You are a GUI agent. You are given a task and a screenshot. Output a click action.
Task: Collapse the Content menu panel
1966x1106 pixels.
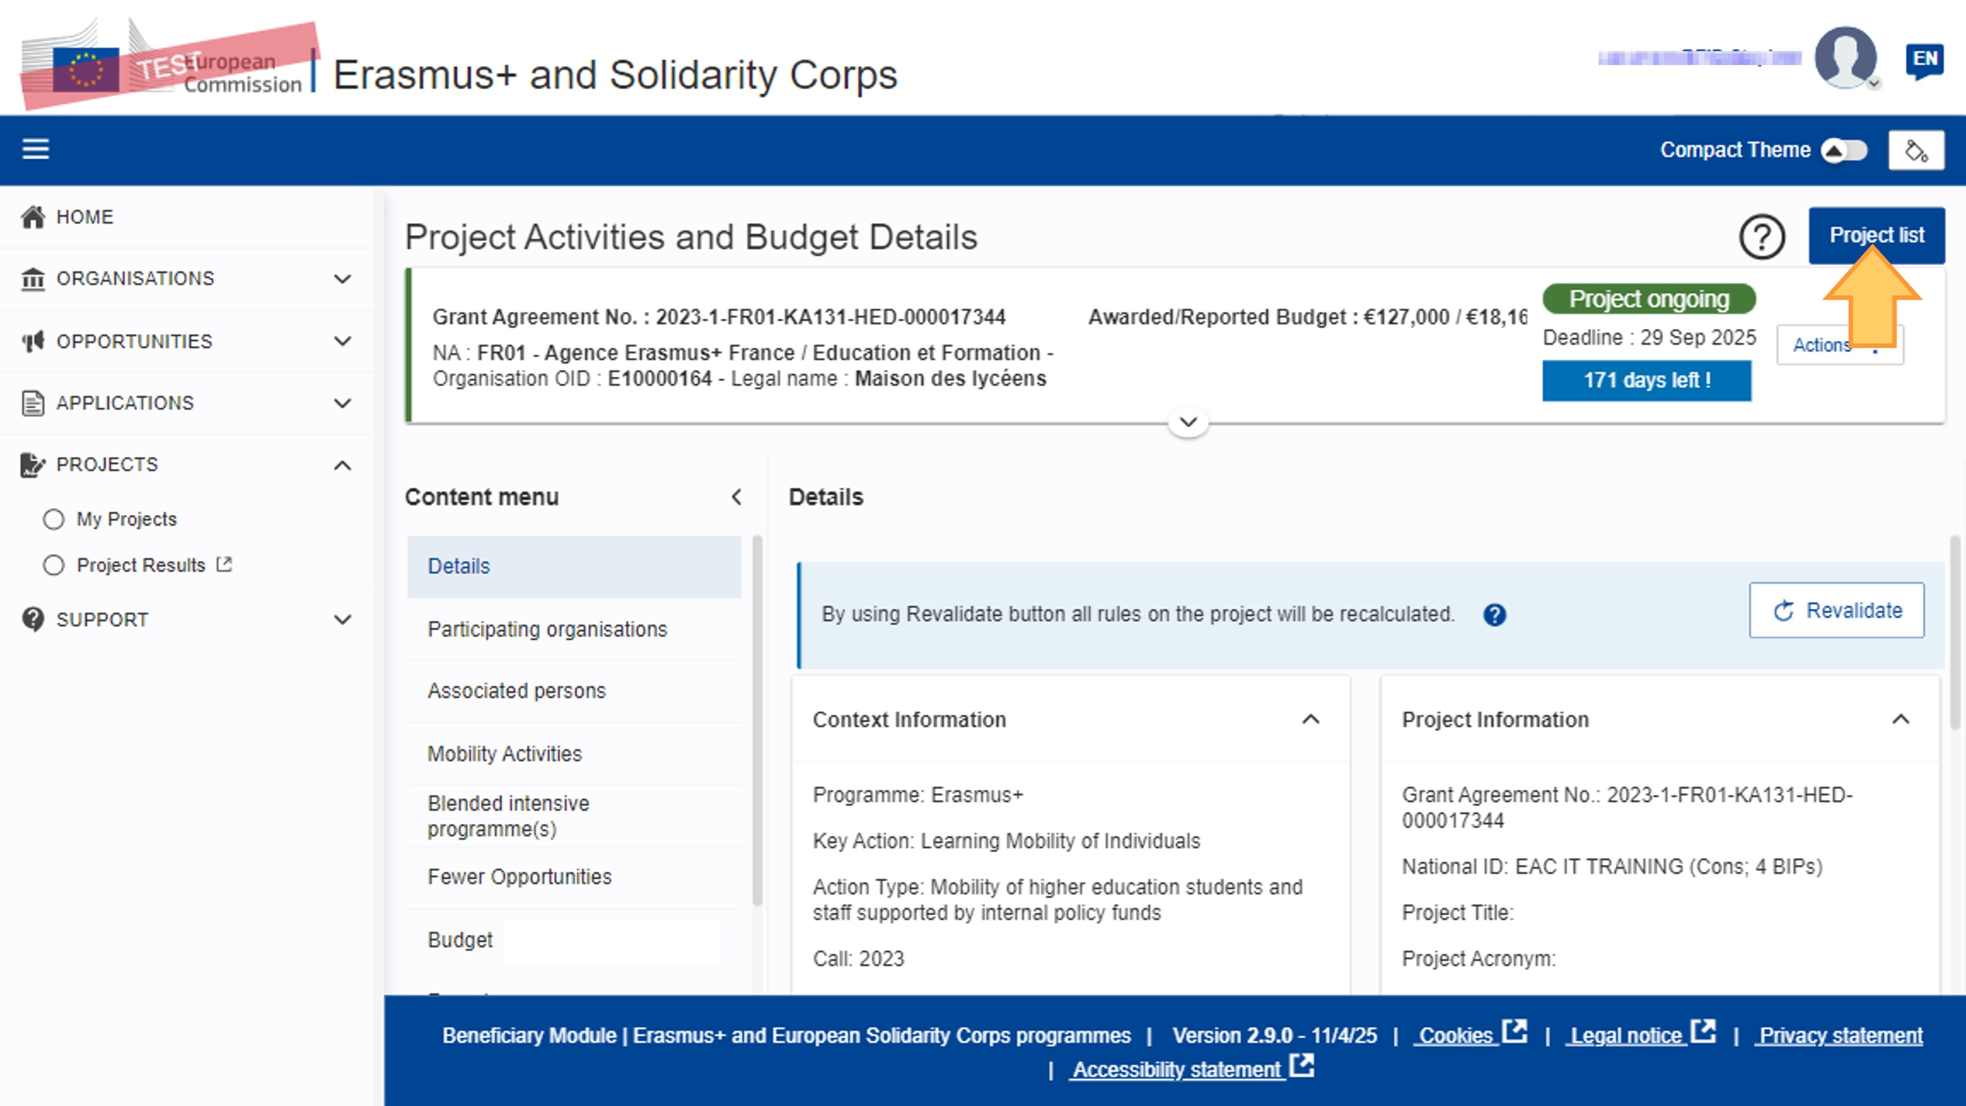736,497
